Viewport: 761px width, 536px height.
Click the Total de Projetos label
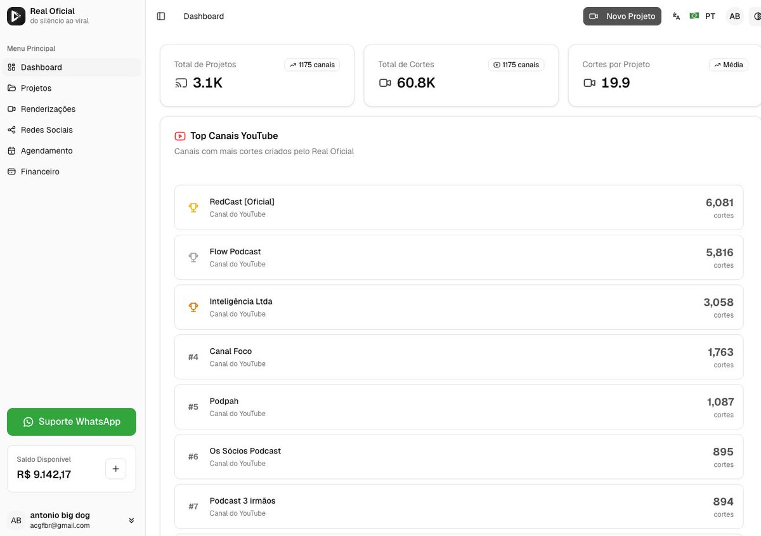click(205, 65)
